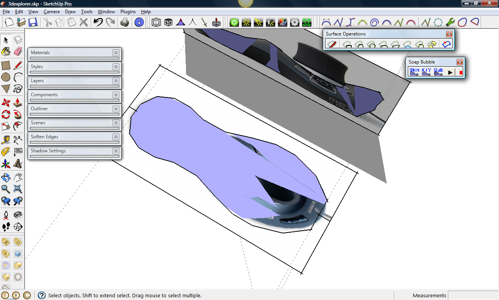
Task: Select the Look Around eye tool
Action: pos(18,215)
